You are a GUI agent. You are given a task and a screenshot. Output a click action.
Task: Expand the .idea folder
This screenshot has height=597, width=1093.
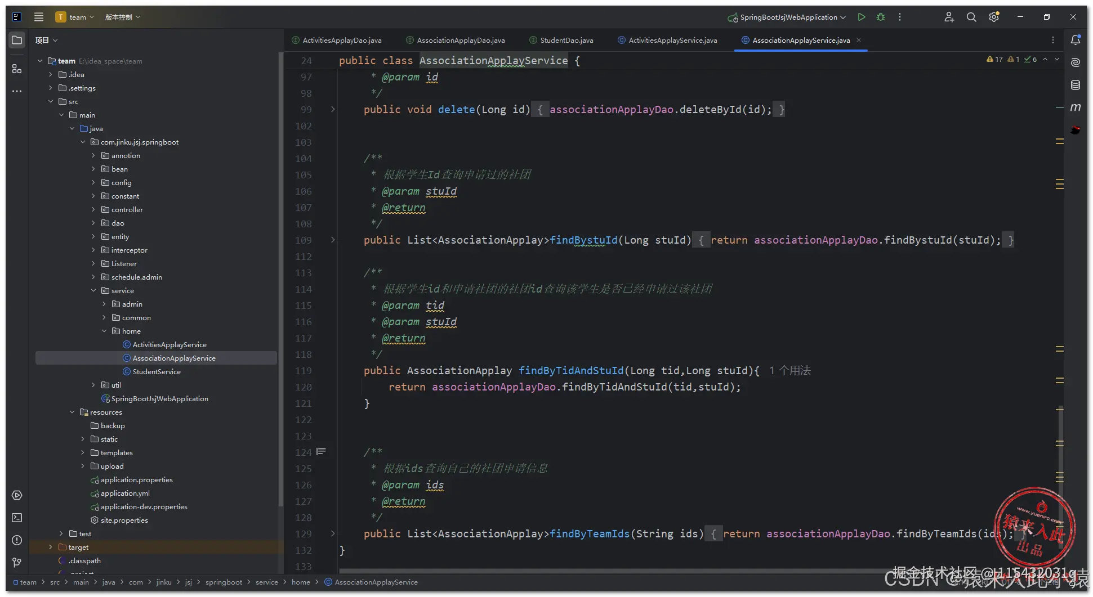(x=51, y=74)
